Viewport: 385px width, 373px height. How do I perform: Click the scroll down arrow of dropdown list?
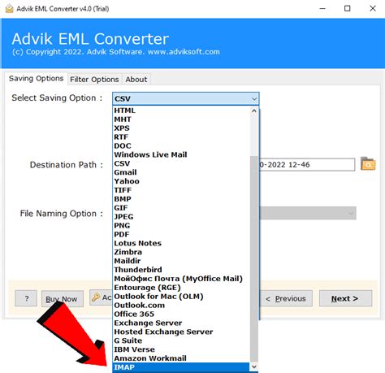[254, 366]
